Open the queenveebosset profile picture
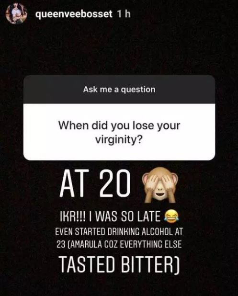Image resolution: width=238 pixels, height=296 pixels. click(16, 13)
